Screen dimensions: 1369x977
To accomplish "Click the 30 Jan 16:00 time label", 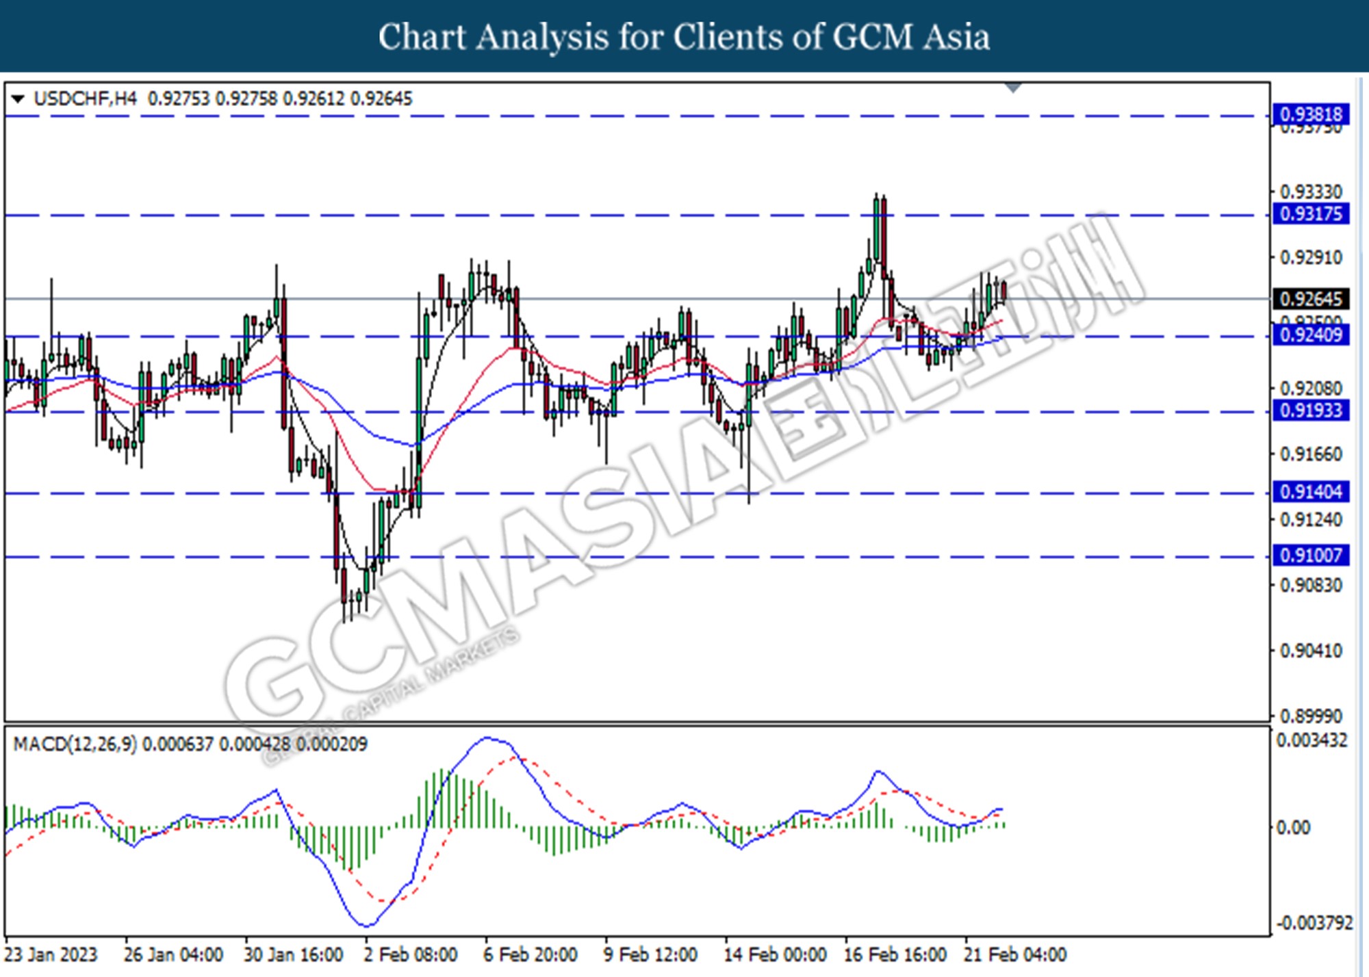I will tap(294, 954).
